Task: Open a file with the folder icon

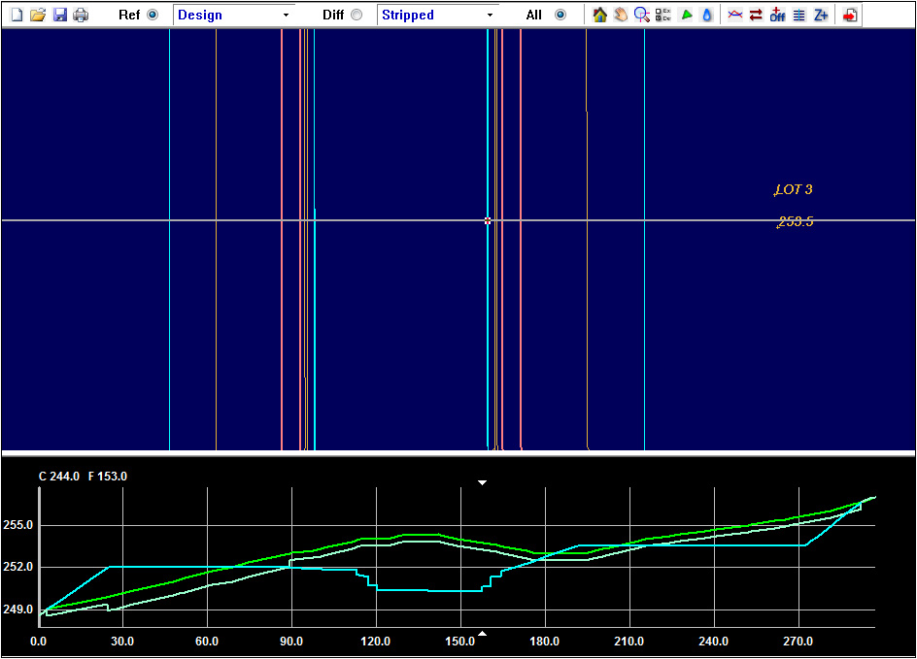Action: tap(37, 15)
